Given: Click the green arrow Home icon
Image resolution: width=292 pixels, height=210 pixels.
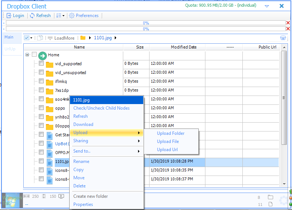Looking at the screenshot, I should pos(43,56).
